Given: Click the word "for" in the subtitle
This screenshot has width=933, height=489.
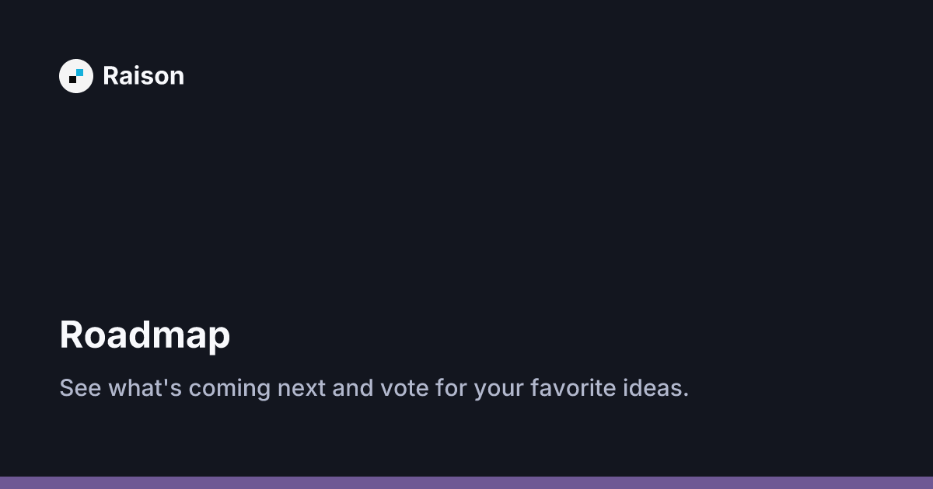Looking at the screenshot, I should click(451, 388).
